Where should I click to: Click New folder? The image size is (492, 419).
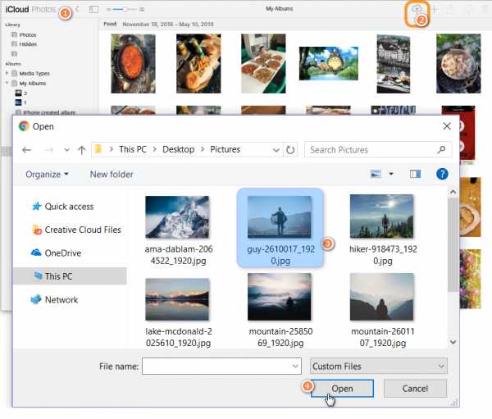click(112, 174)
